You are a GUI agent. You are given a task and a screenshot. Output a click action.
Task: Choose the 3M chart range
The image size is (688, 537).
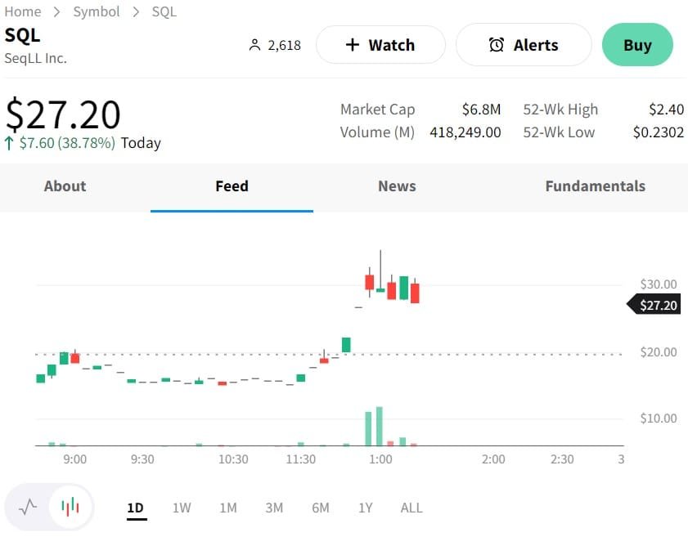click(274, 508)
